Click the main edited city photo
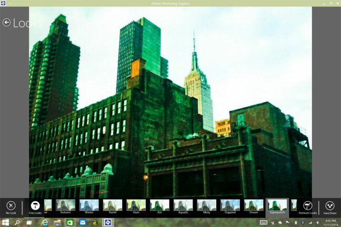This screenshot has width=341, height=227. pyautogui.click(x=170, y=102)
